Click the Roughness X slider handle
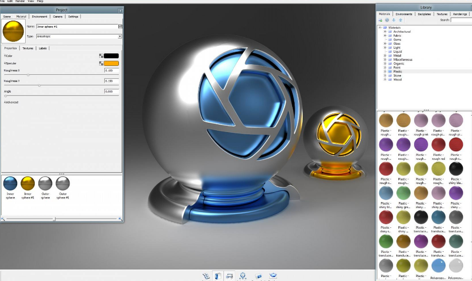472x281 pixels. tap(28, 74)
